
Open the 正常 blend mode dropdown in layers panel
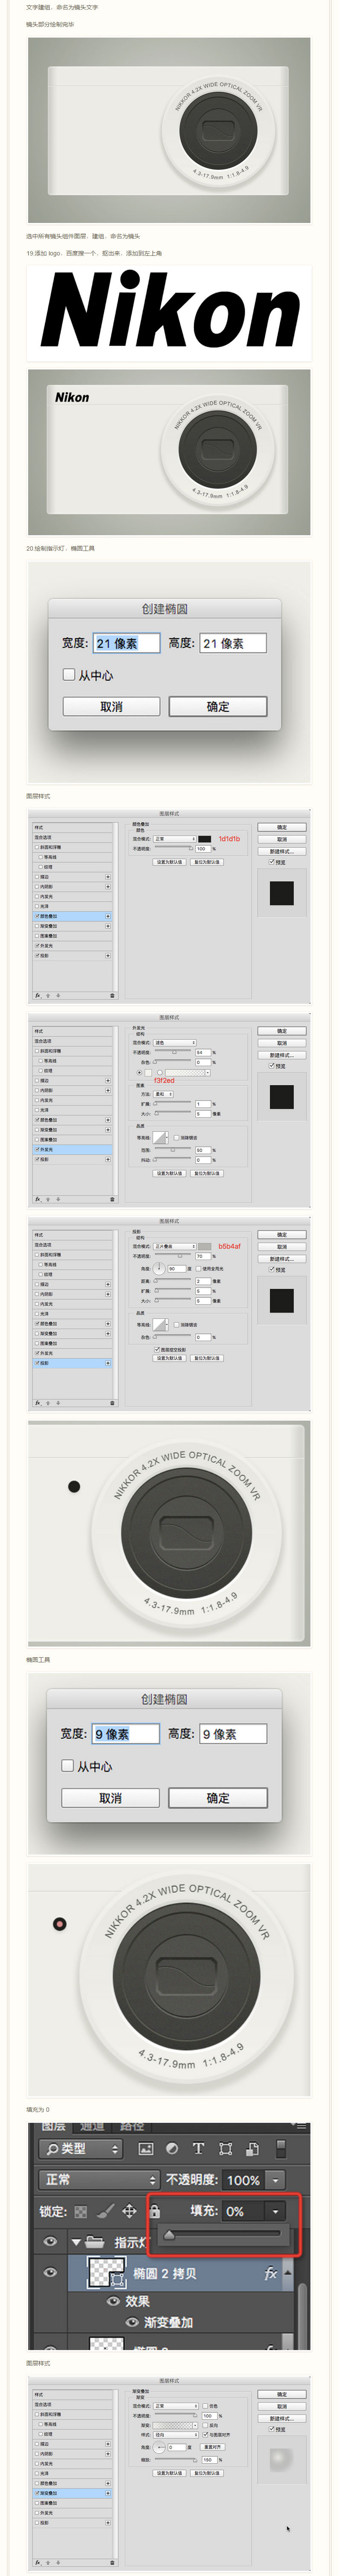pyautogui.click(x=99, y=2180)
